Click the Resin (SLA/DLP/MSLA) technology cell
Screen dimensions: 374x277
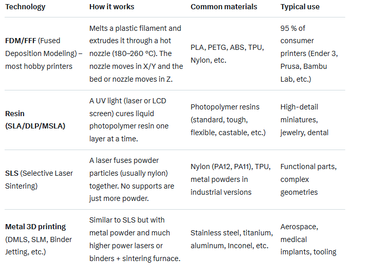tap(35, 120)
